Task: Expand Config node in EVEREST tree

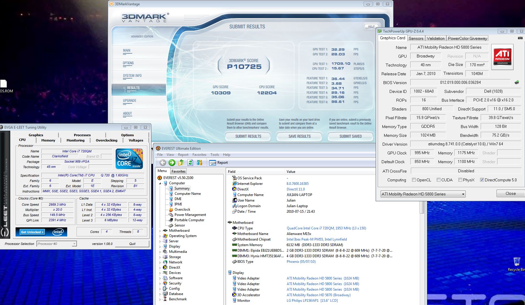Action: (160, 289)
